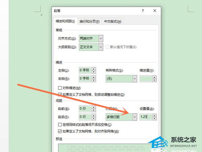Image resolution: width=202 pixels, height=152 pixels.
Task: Decrease 段后 spacing with down arrow
Action: point(94,119)
